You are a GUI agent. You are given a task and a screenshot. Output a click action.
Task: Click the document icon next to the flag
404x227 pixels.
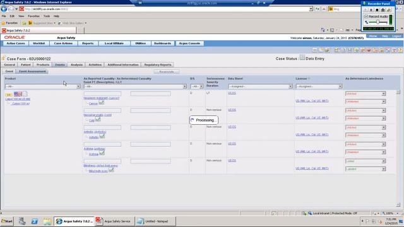click(x=25, y=94)
